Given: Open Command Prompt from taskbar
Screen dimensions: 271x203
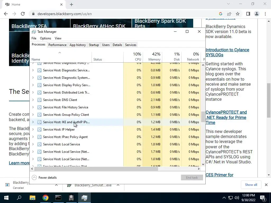Looking at the screenshot, I should (58, 198).
